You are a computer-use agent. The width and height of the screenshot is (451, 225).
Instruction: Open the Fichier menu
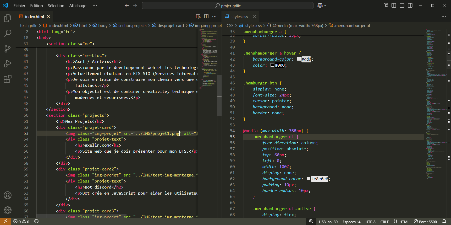(x=19, y=6)
